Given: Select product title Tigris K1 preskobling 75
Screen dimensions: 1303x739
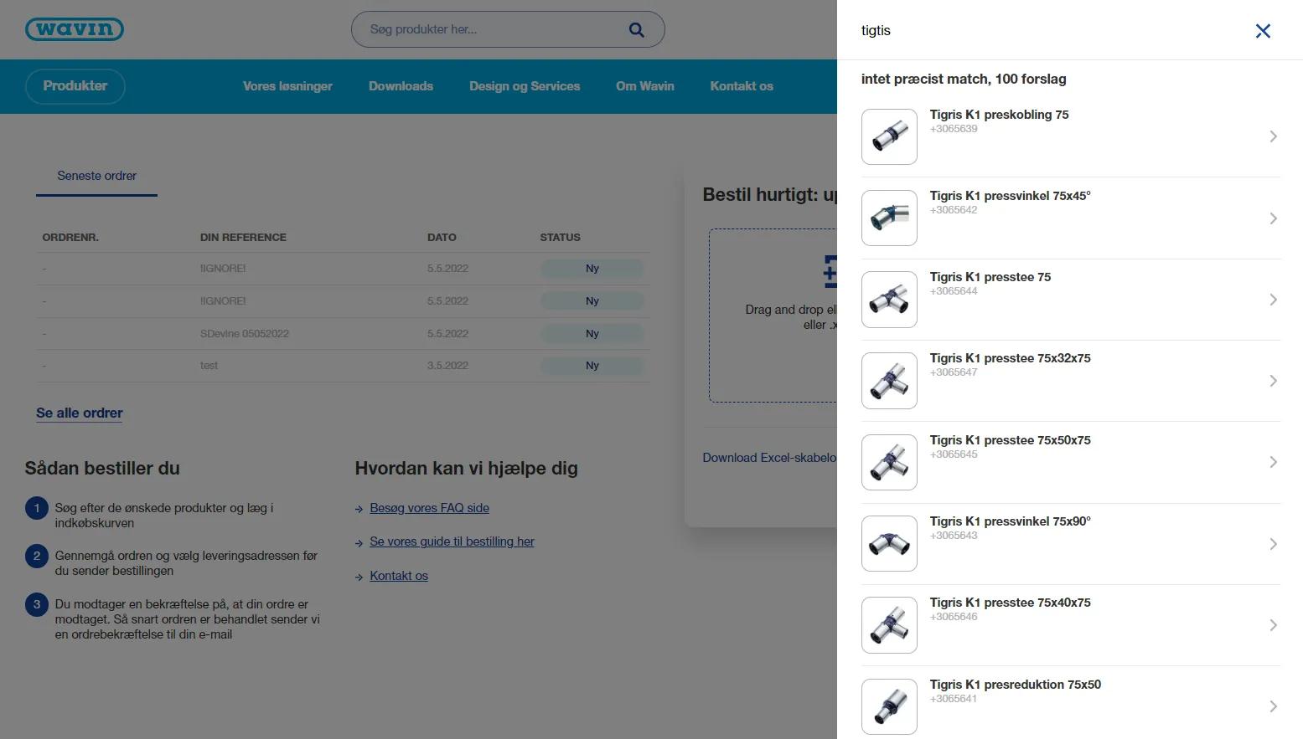Looking at the screenshot, I should point(999,115).
